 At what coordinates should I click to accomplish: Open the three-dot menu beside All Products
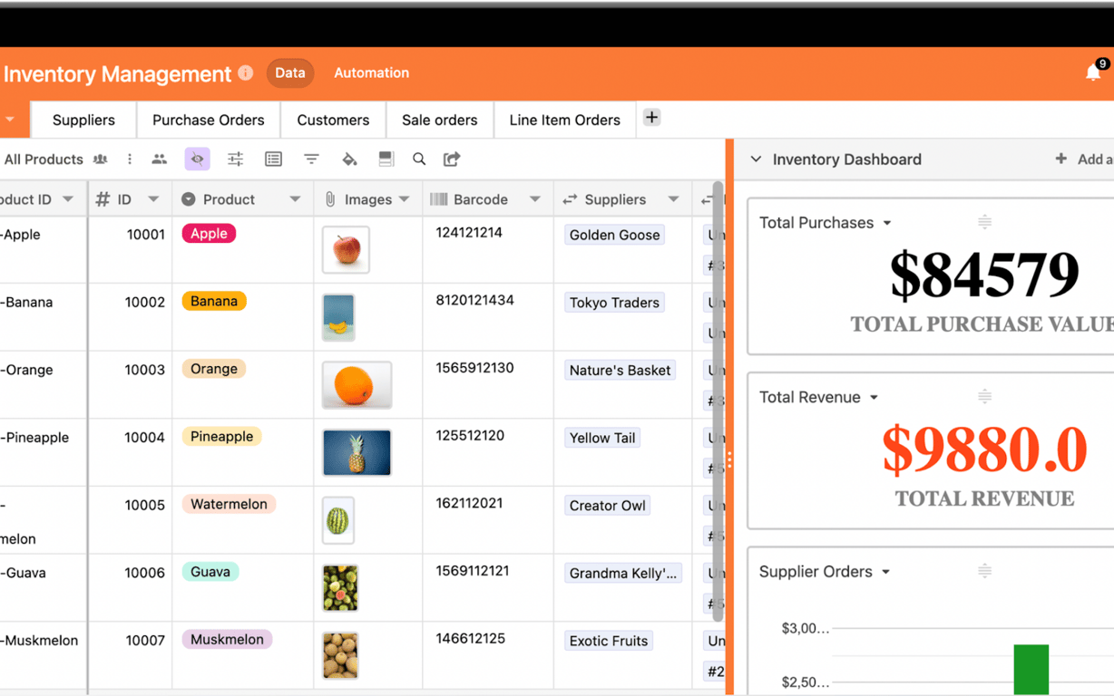tap(130, 159)
